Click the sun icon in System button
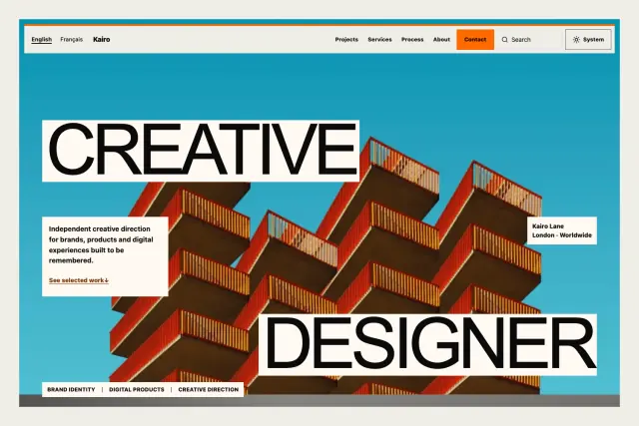 [x=576, y=40]
